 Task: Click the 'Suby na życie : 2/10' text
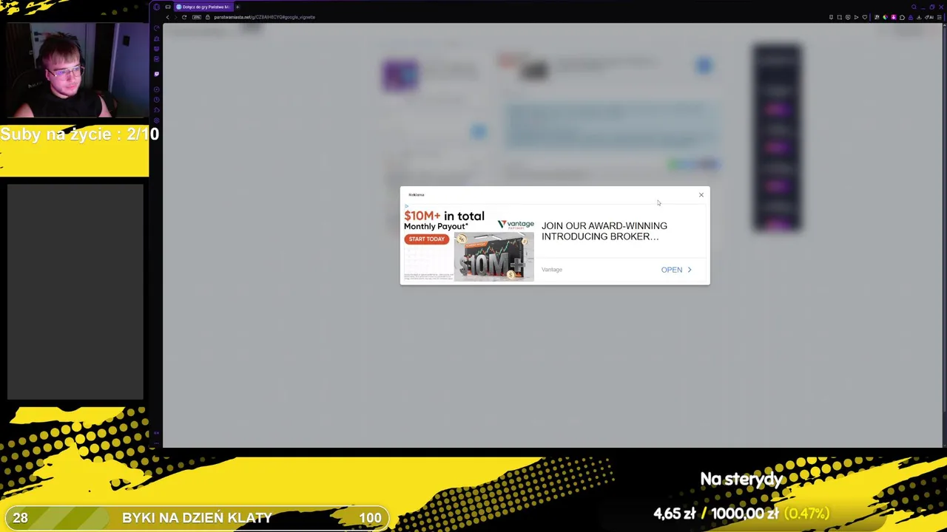(x=80, y=134)
